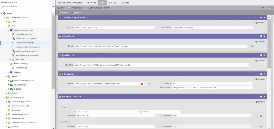Move step 4 Send Alert up
Image resolution: width=274 pixels, height=129 pixels.
pyautogui.click(x=261, y=74)
